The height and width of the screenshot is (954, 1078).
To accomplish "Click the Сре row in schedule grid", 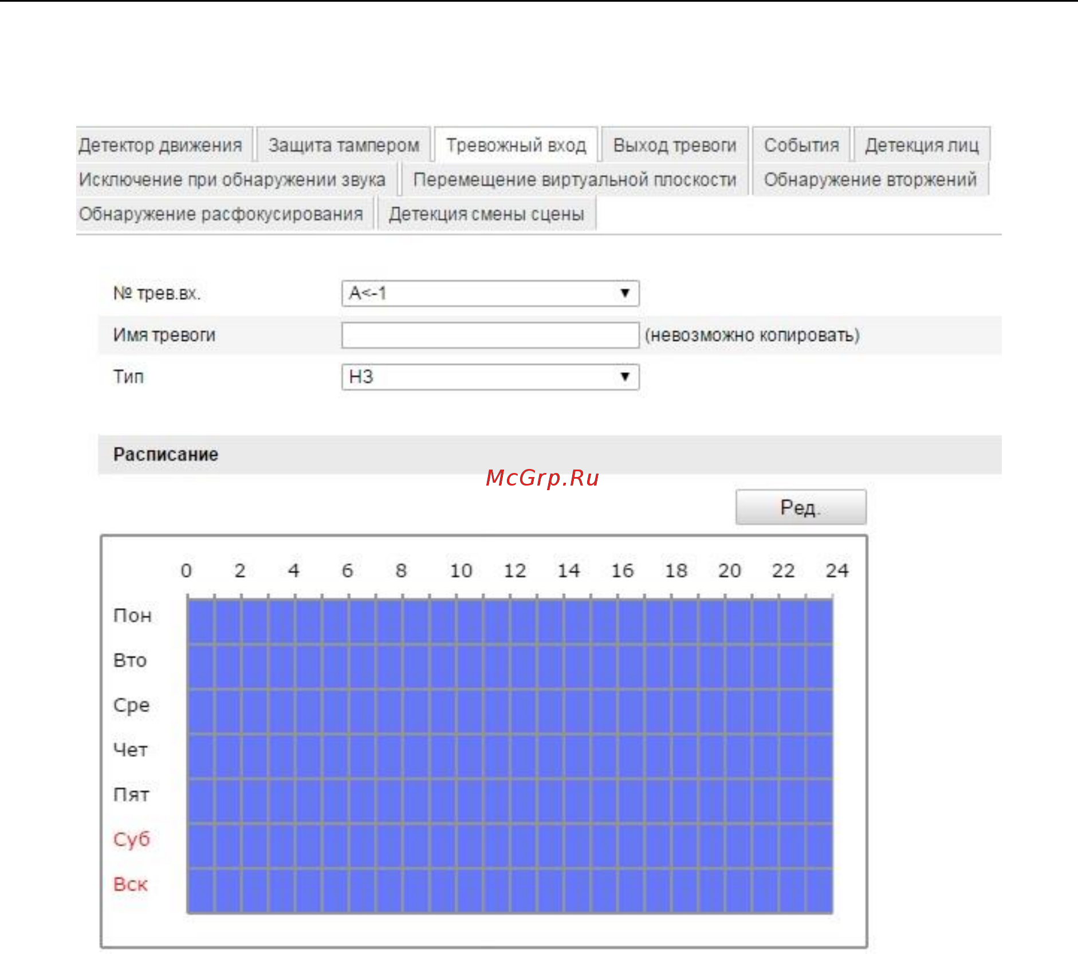I will pyautogui.click(x=510, y=711).
